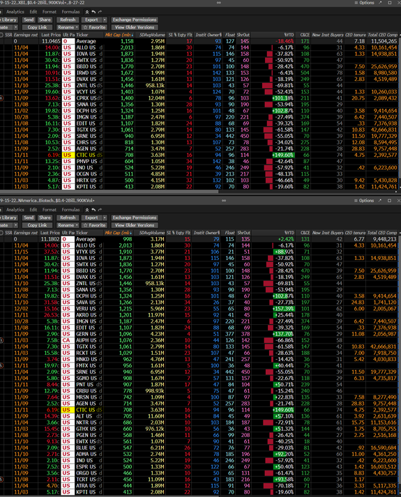Click %YTD column header in XBI window

point(289,35)
